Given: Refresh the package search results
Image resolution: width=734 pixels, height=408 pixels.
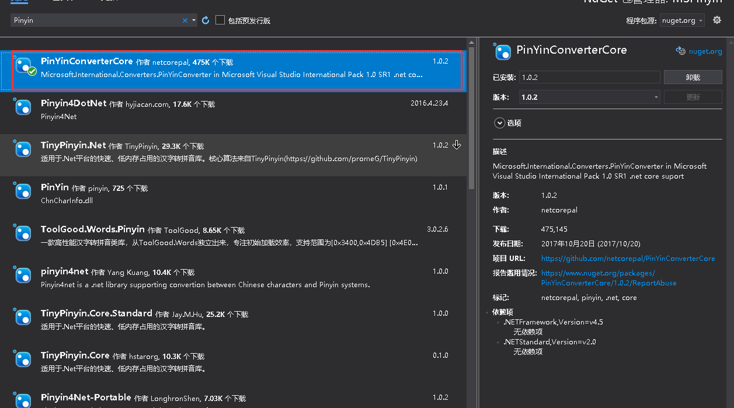Looking at the screenshot, I should tap(206, 20).
